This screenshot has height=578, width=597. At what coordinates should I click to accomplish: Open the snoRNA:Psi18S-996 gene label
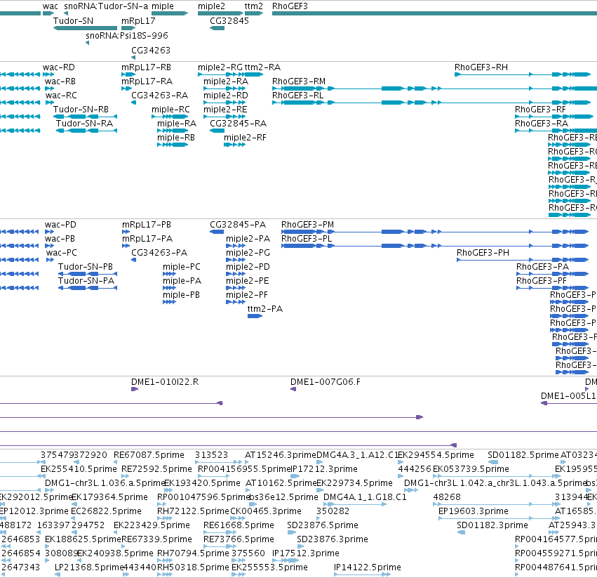pos(127,36)
